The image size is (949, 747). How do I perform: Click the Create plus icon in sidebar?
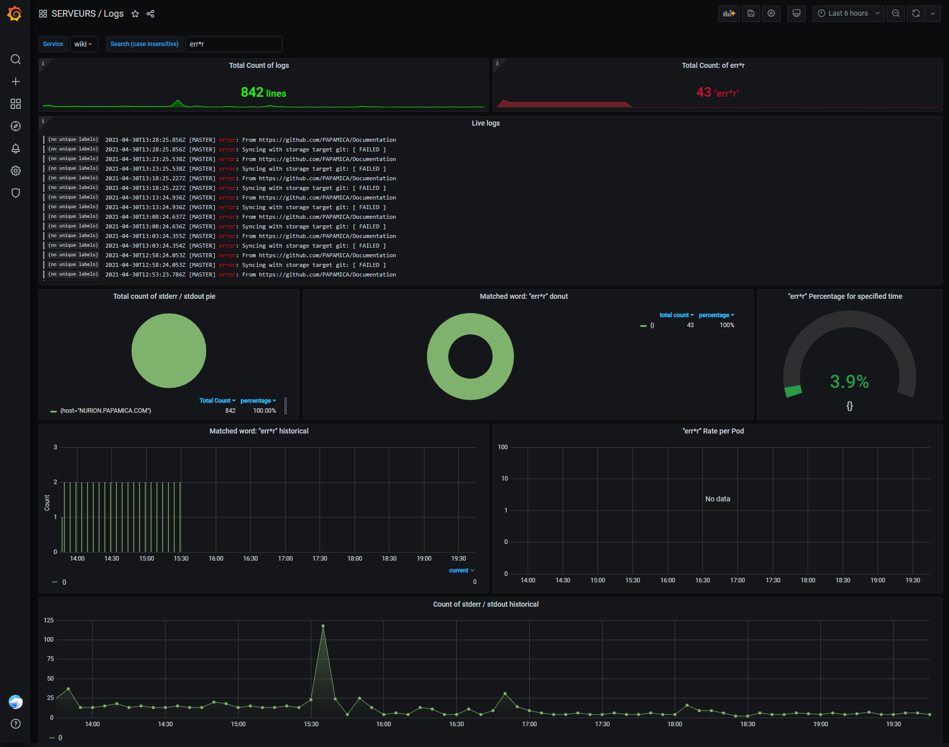click(16, 82)
